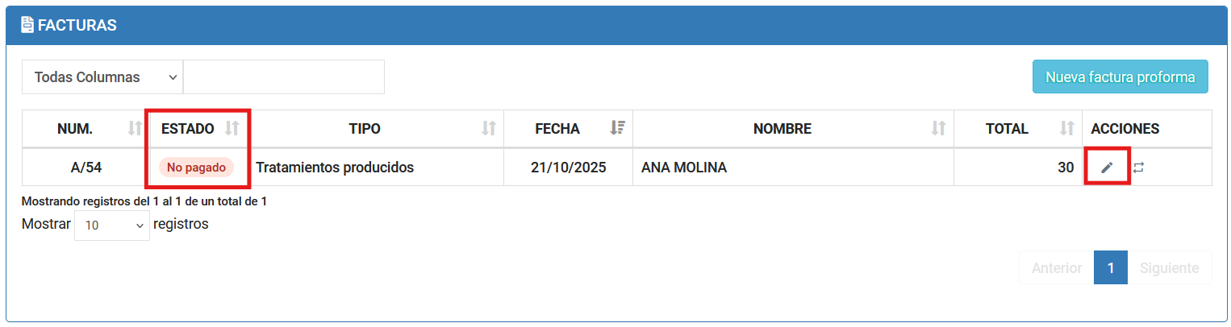This screenshot has width=1231, height=327.
Task: Click the Nueva factura proforma button
Action: coord(1120,77)
